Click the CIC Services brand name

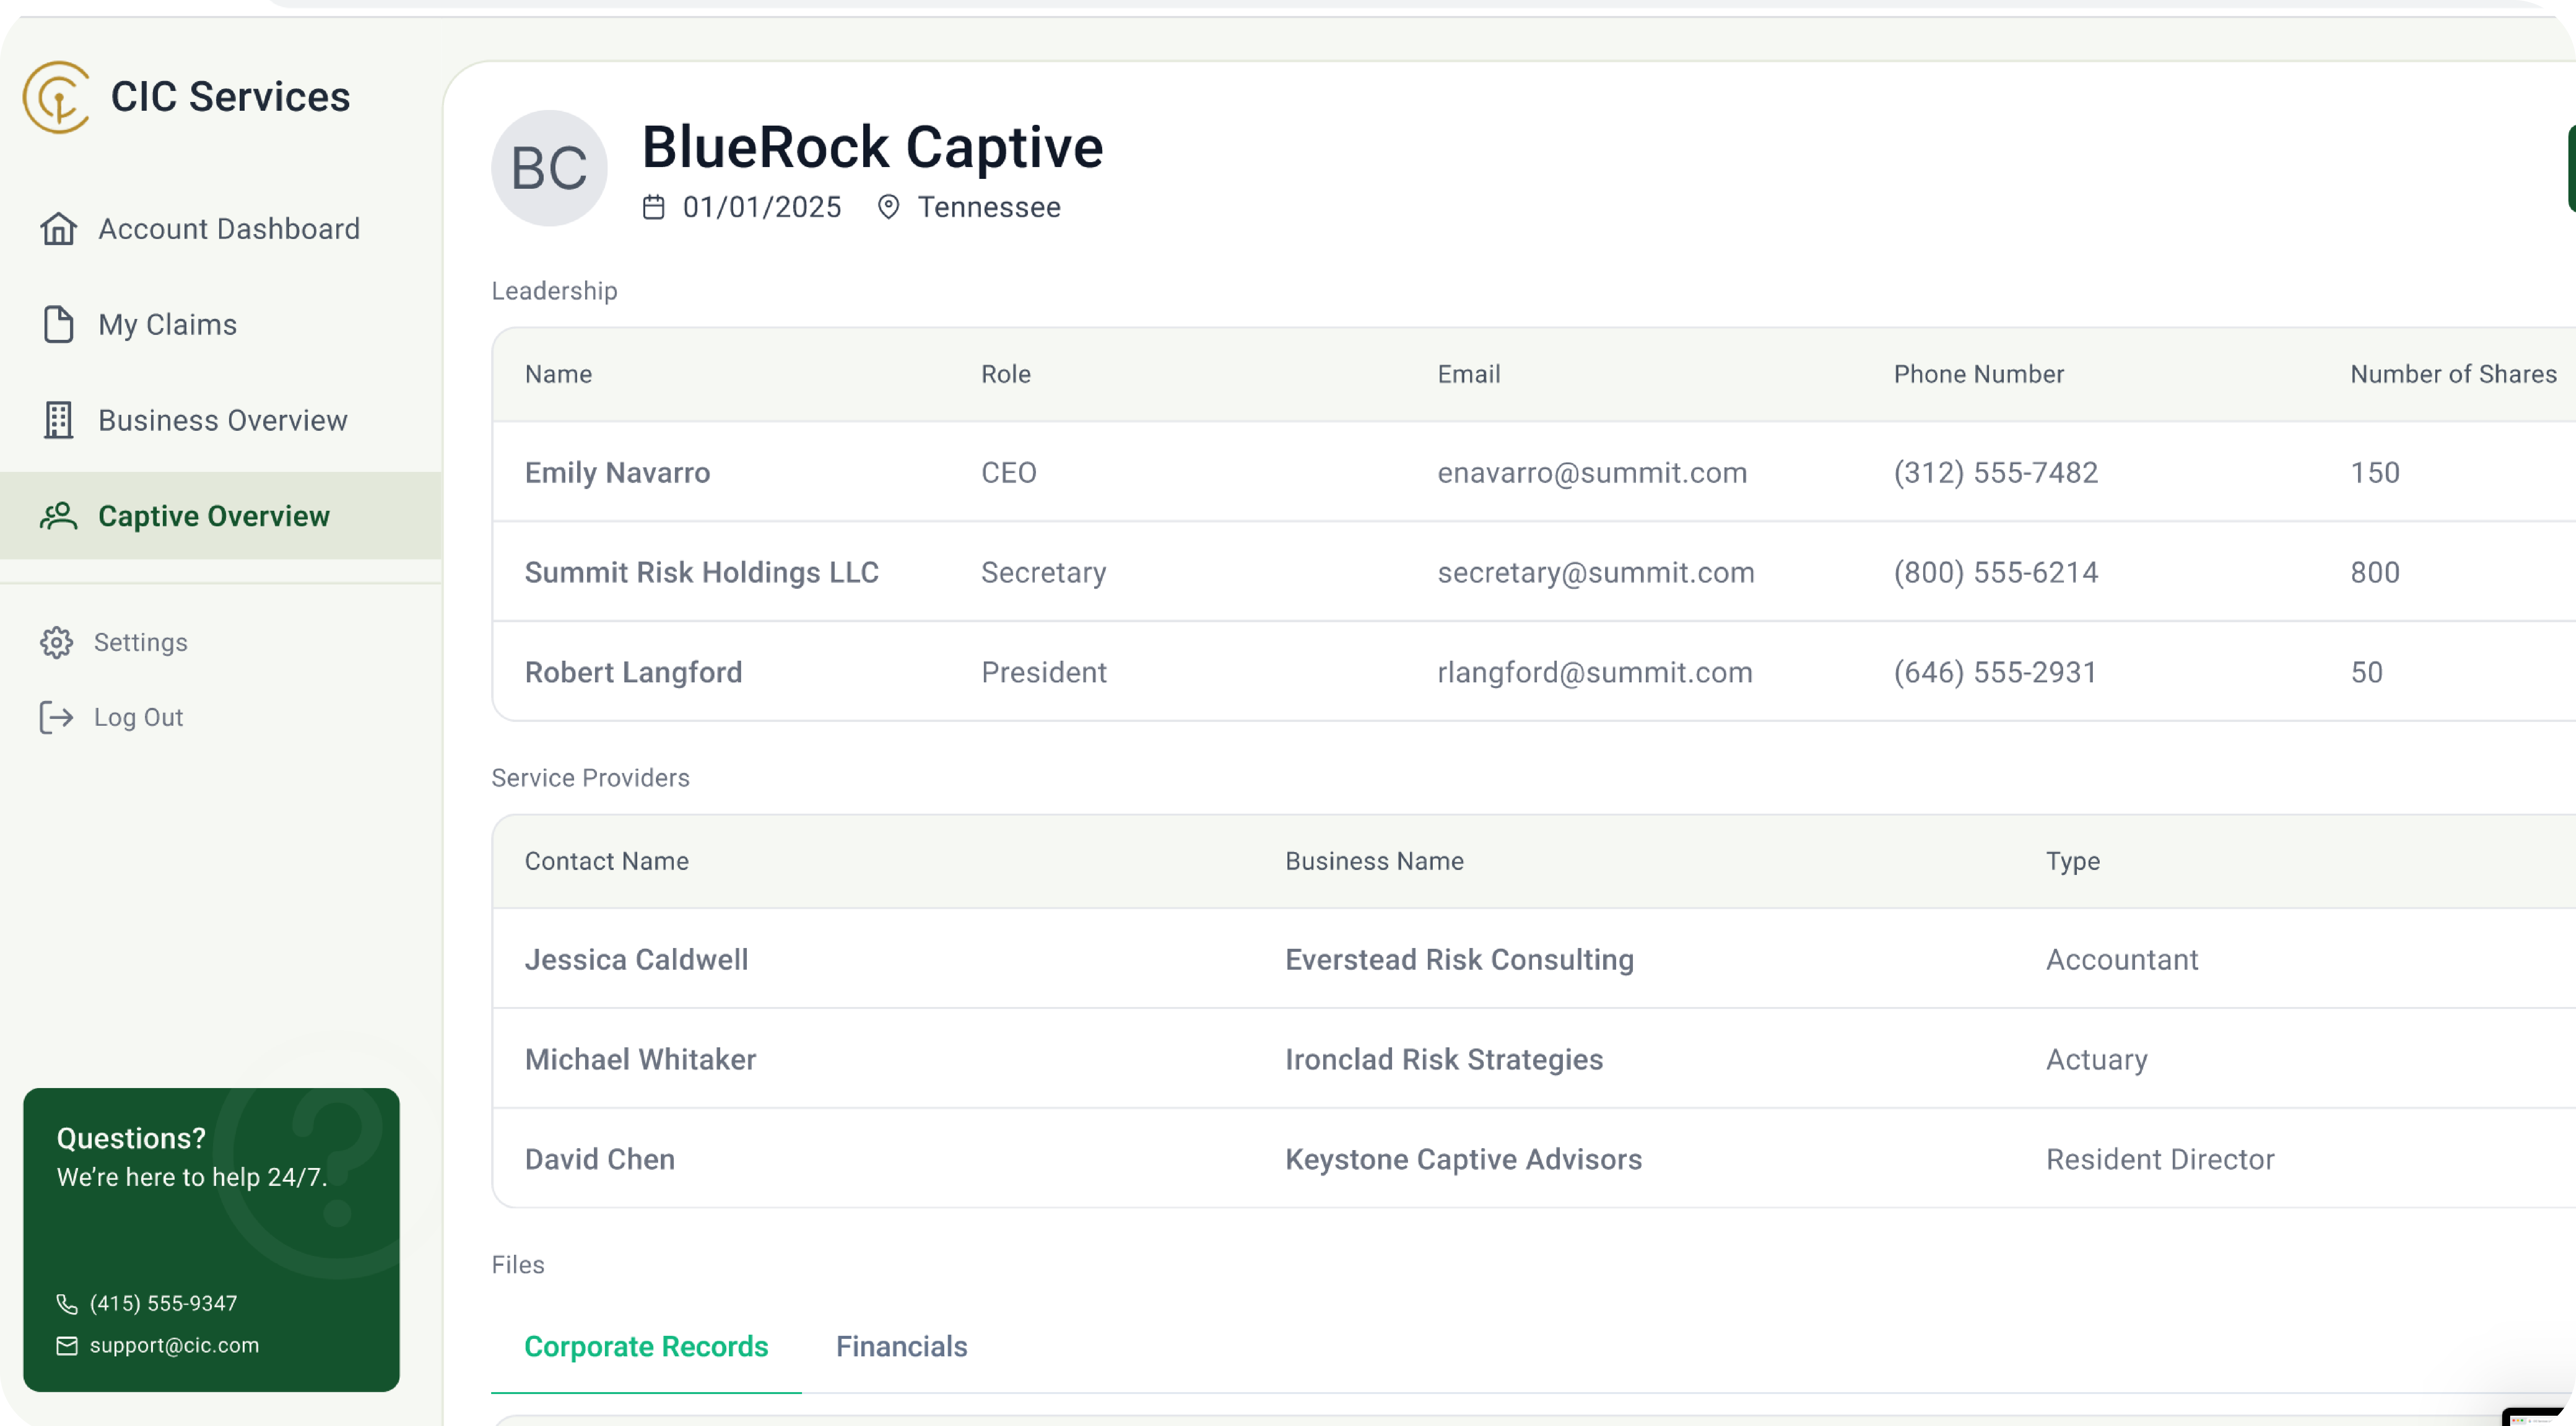[230, 97]
